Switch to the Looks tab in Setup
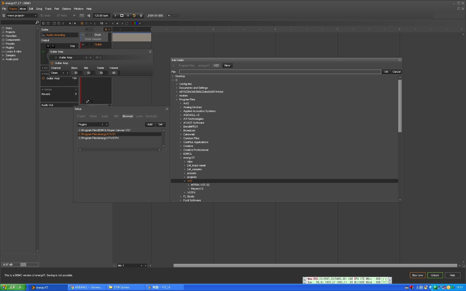Screen dimensions: 466x291 click(140, 116)
